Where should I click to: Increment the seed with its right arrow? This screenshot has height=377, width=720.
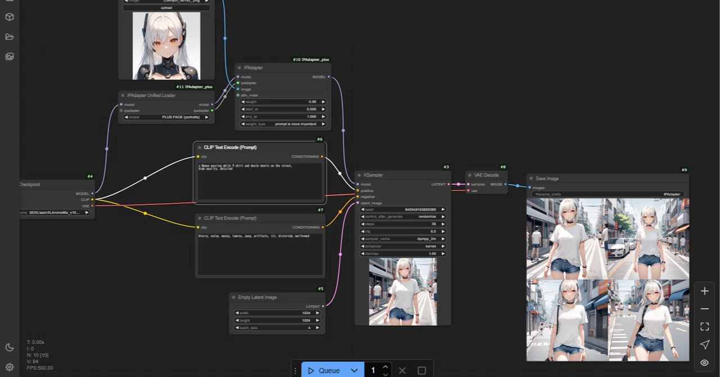443,209
